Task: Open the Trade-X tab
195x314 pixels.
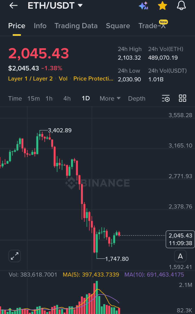Action: tap(152, 26)
